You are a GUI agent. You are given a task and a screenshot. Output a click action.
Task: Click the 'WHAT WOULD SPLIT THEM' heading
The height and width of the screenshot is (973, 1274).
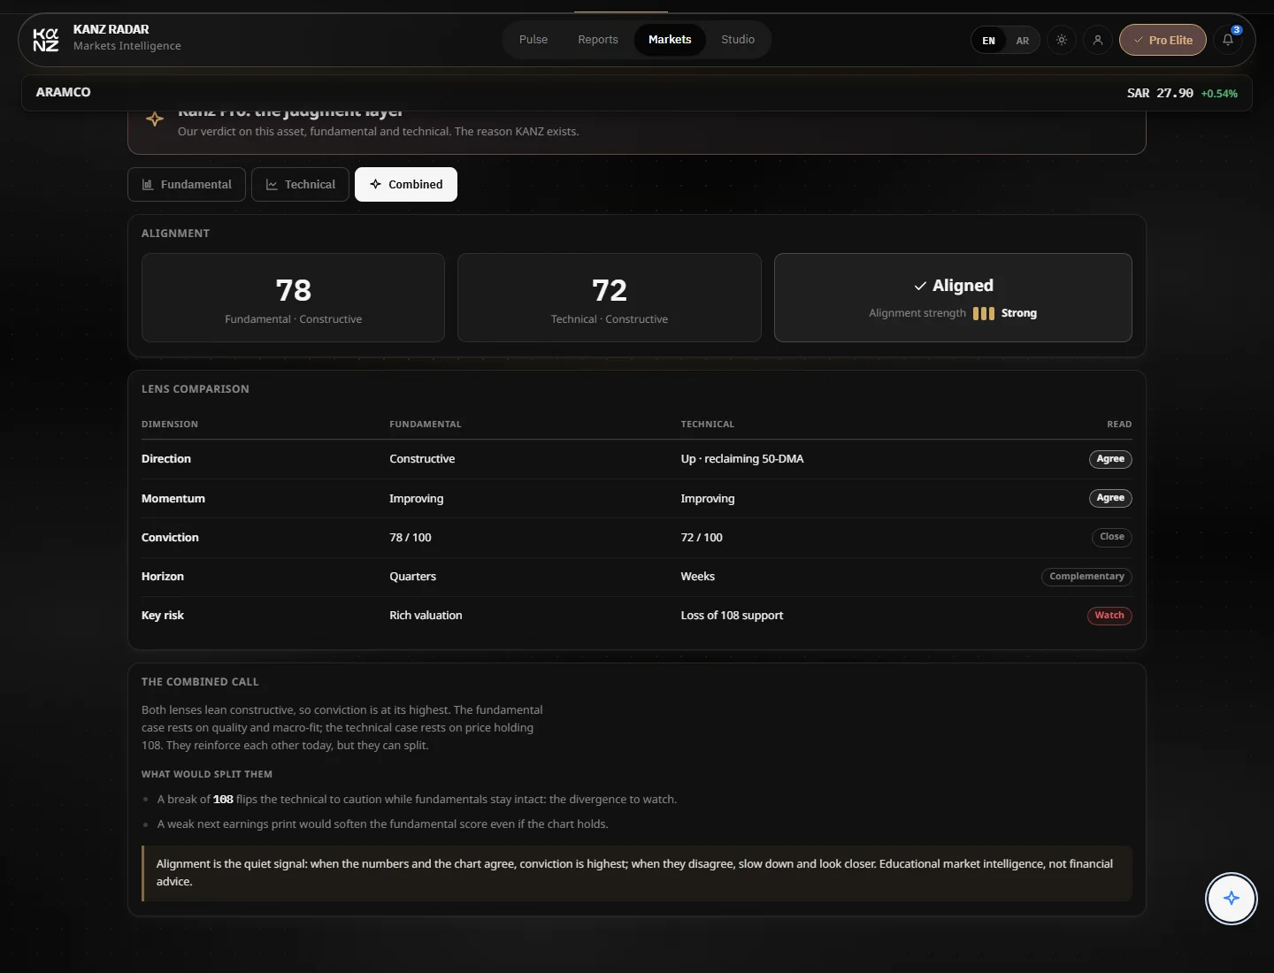click(x=207, y=775)
